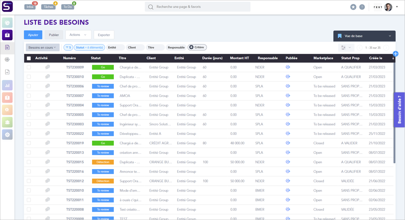Go to the previous results page

tap(360, 48)
